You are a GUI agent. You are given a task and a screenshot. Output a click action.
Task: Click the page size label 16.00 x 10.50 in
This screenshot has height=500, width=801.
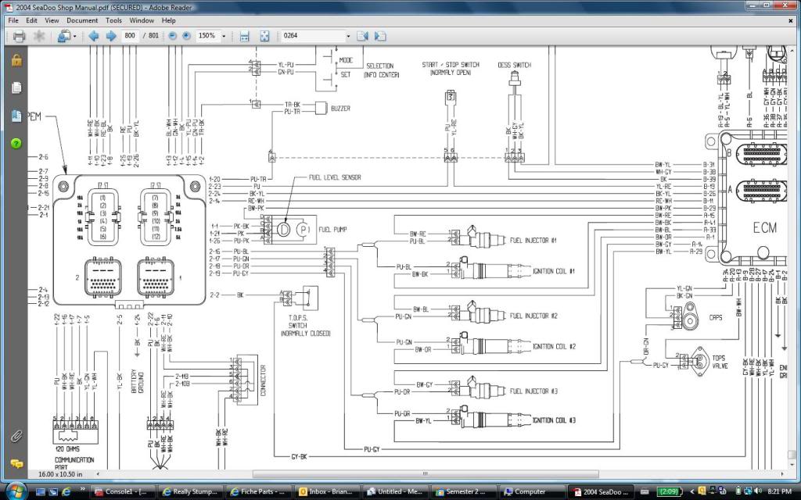(60, 474)
